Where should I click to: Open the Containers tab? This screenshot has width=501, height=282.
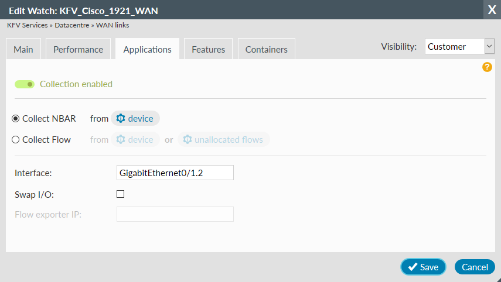[x=266, y=50]
